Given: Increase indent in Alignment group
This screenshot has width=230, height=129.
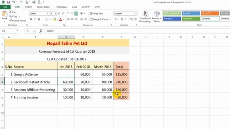Looking at the screenshot, I should 86,19.
